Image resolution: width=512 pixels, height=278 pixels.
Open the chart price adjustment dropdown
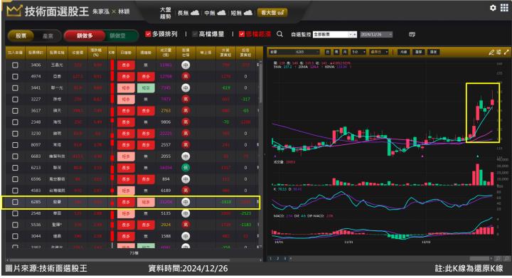(379, 52)
